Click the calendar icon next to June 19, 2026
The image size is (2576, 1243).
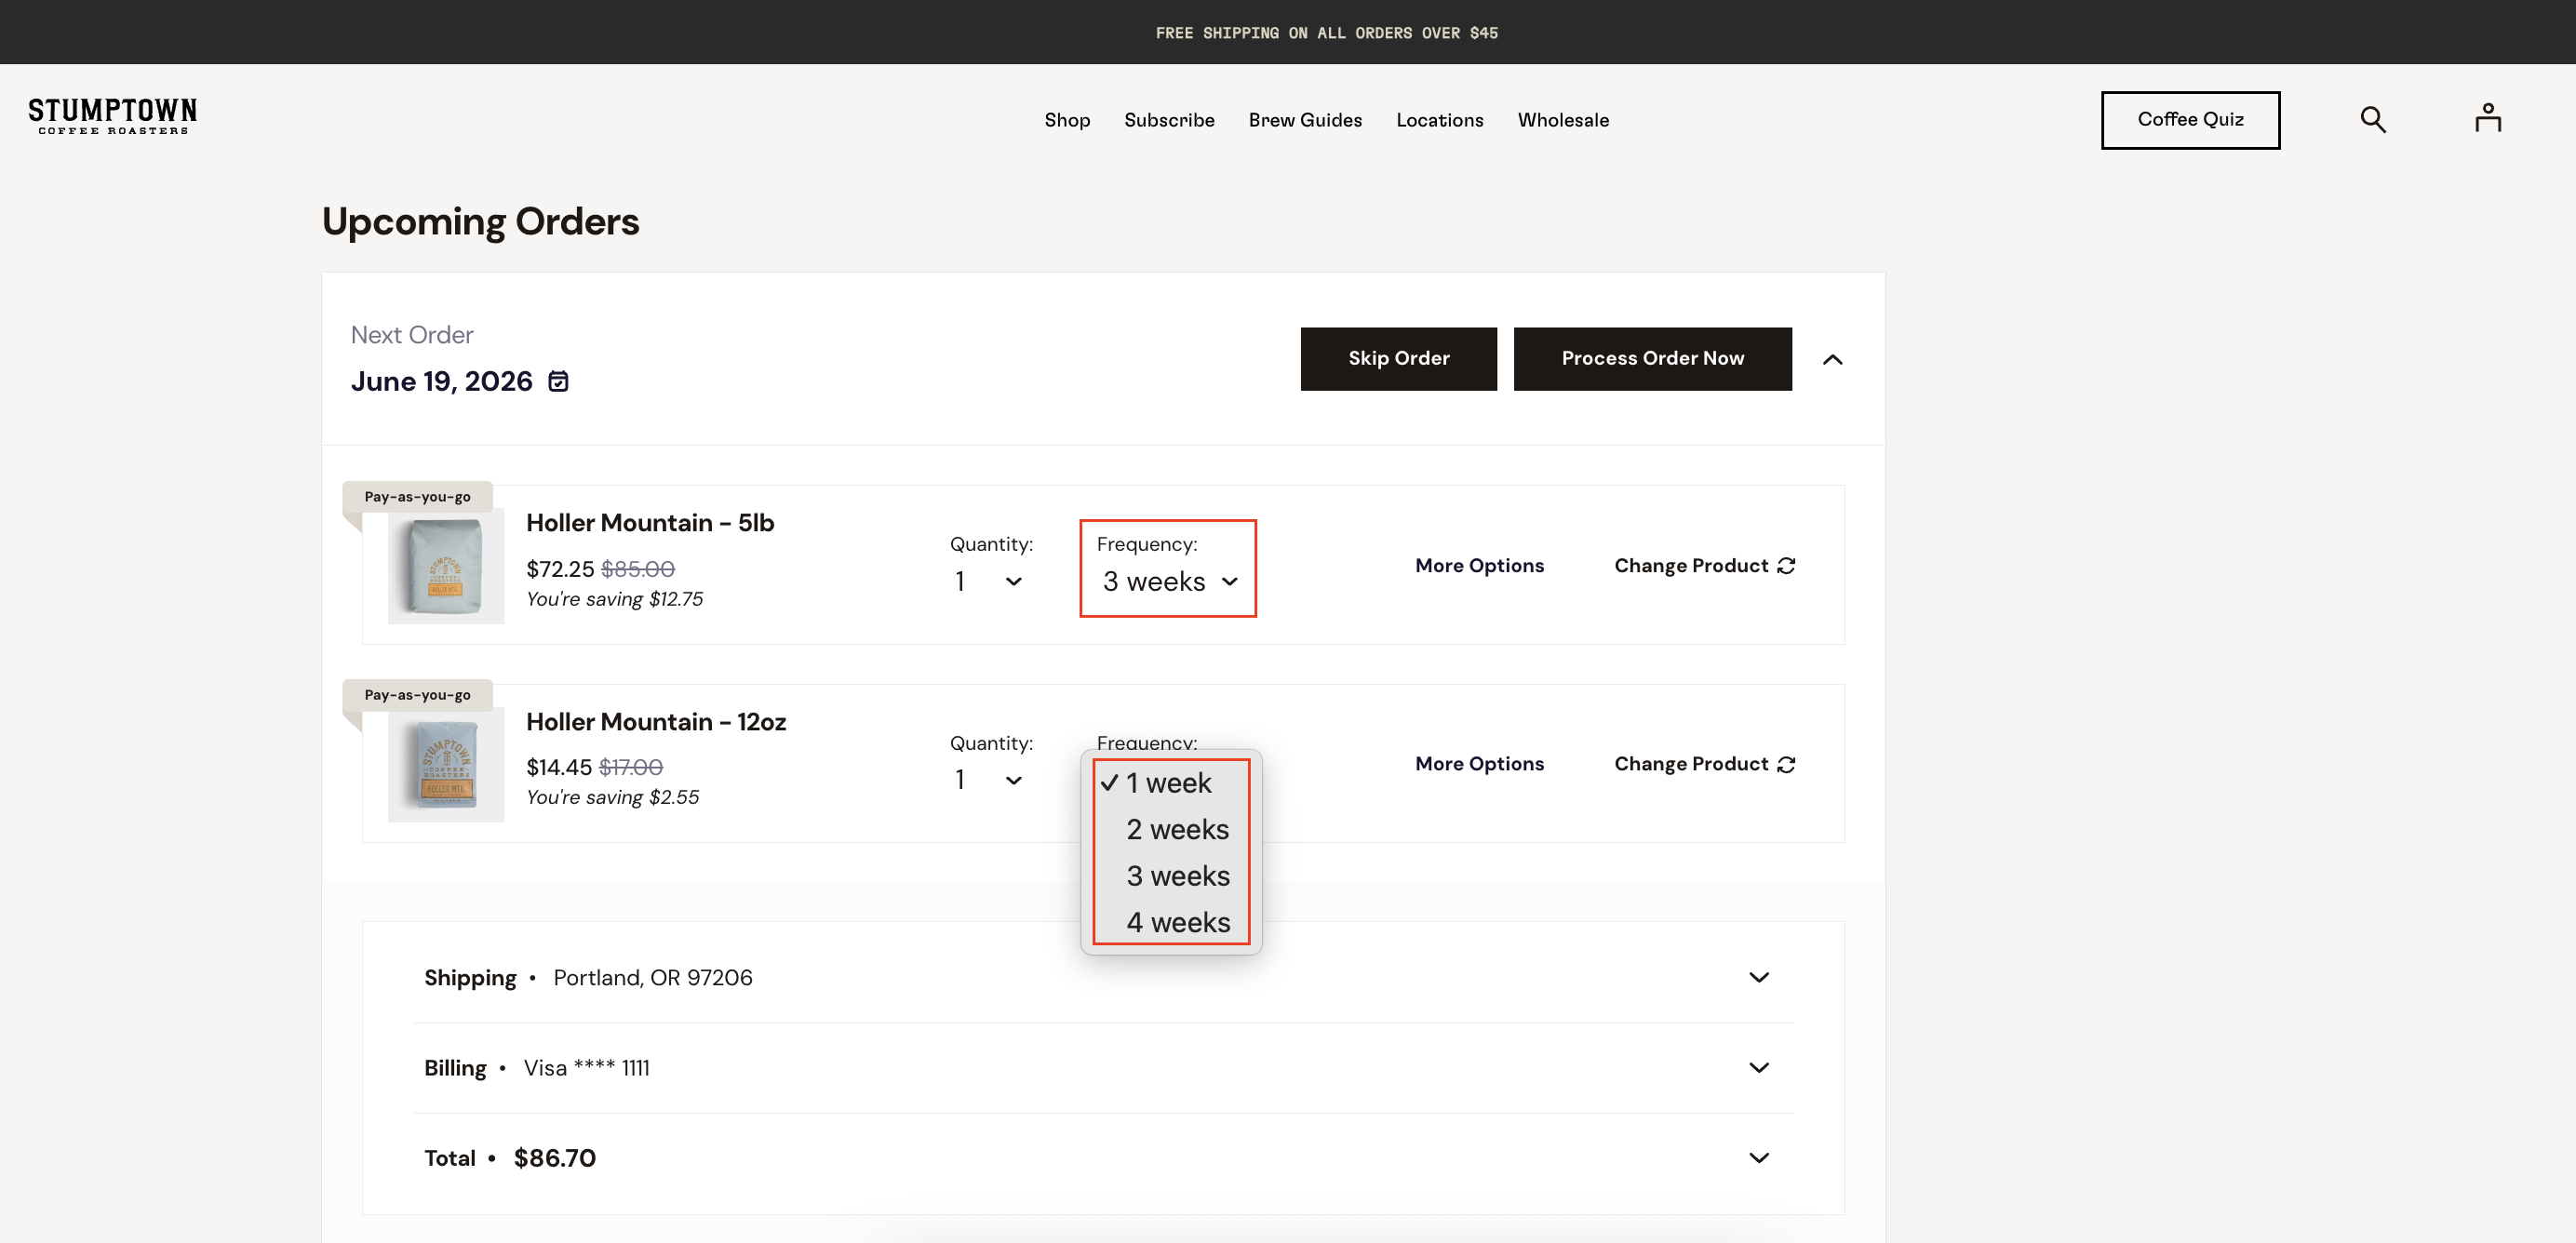tap(559, 381)
